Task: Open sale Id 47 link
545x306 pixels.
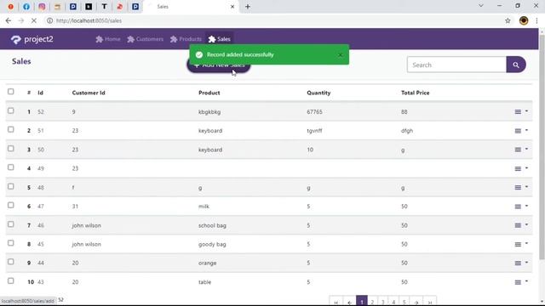Action: tap(41, 207)
